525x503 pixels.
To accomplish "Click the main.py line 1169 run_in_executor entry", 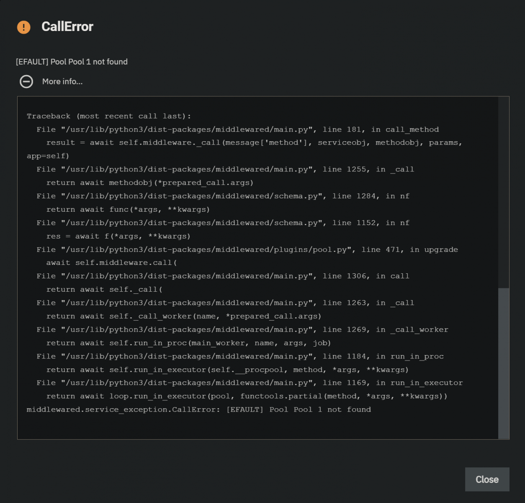I will [x=250, y=383].
